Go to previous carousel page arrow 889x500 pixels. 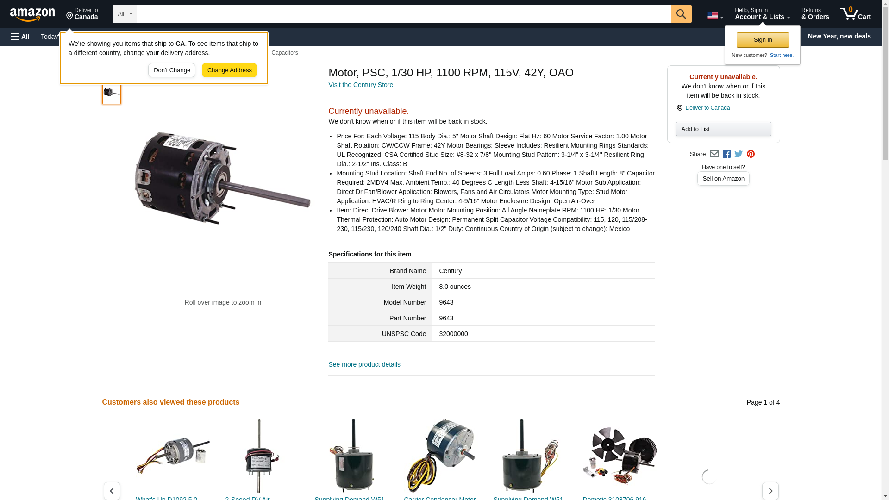tap(112, 491)
